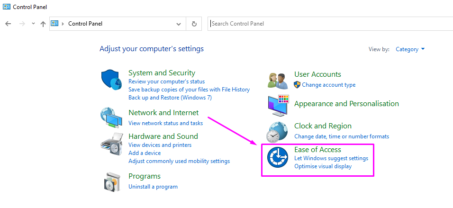The image size is (453, 208).
Task: Click the User Accounts people icon
Action: pos(278,80)
